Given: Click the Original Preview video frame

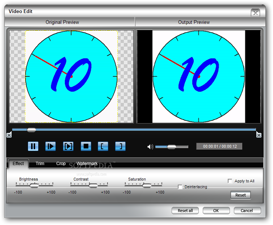Looking at the screenshot, I should click(x=71, y=77).
